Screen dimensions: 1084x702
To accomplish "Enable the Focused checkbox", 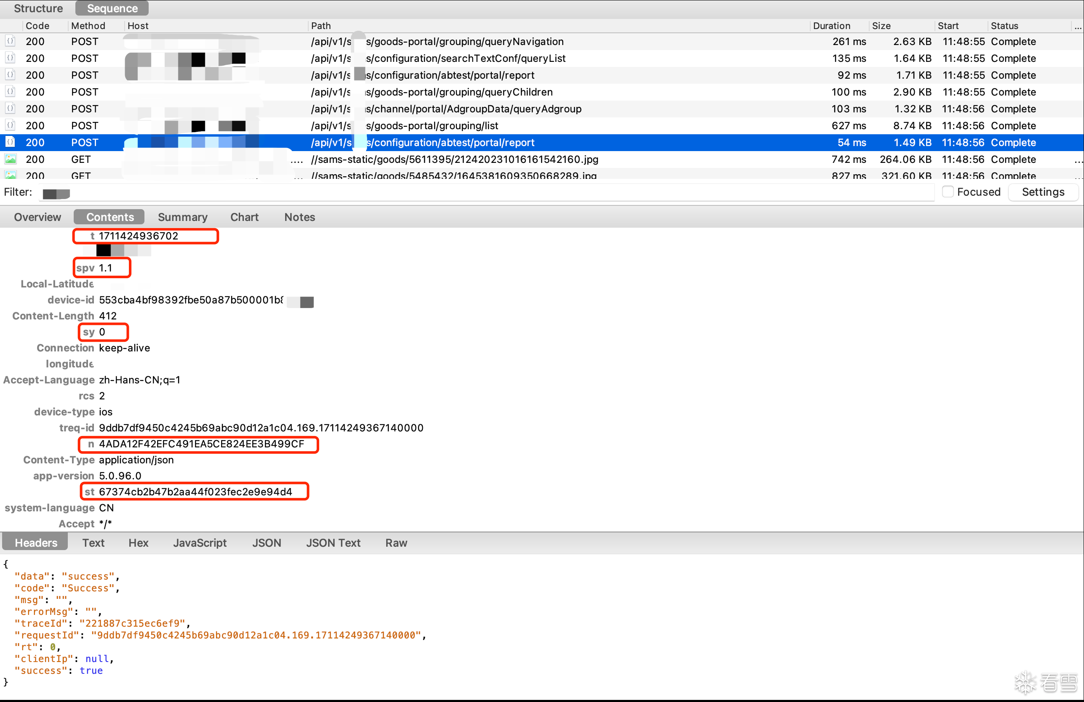I will (x=948, y=192).
